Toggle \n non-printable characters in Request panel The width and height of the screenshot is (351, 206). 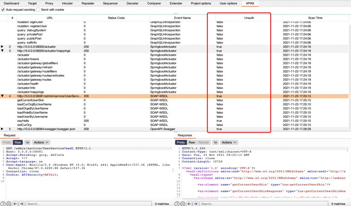(28, 142)
